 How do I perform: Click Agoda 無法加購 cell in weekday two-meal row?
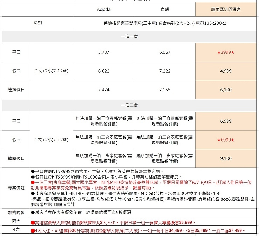(x=104, y=121)
